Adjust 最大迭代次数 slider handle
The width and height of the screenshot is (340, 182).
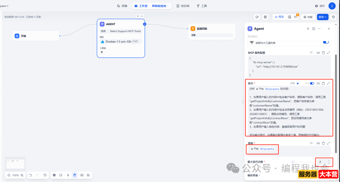[293, 162]
